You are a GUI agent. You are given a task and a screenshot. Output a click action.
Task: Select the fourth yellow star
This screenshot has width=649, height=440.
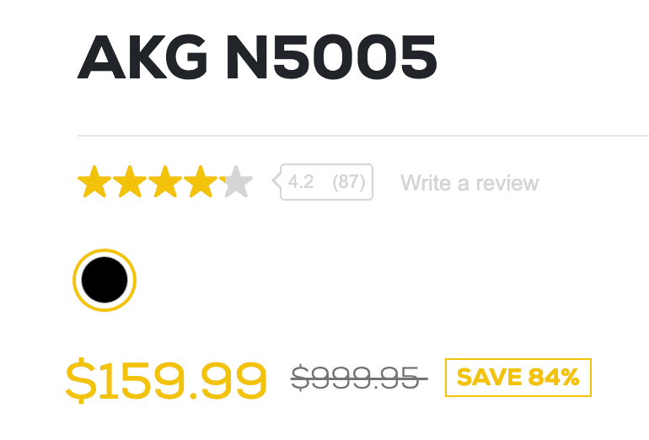coord(201,182)
